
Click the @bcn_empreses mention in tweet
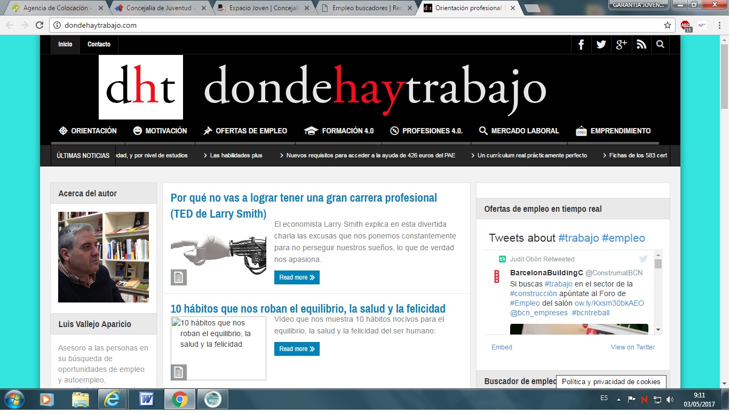[x=539, y=313]
